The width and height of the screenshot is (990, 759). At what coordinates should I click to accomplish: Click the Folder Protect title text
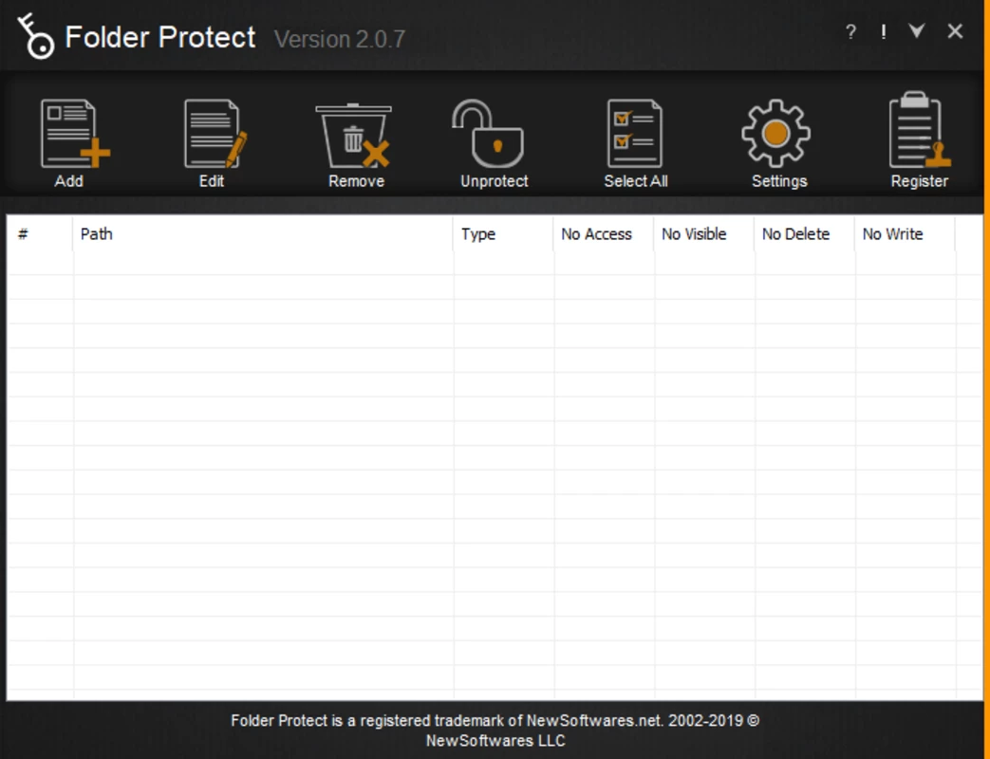click(x=160, y=37)
